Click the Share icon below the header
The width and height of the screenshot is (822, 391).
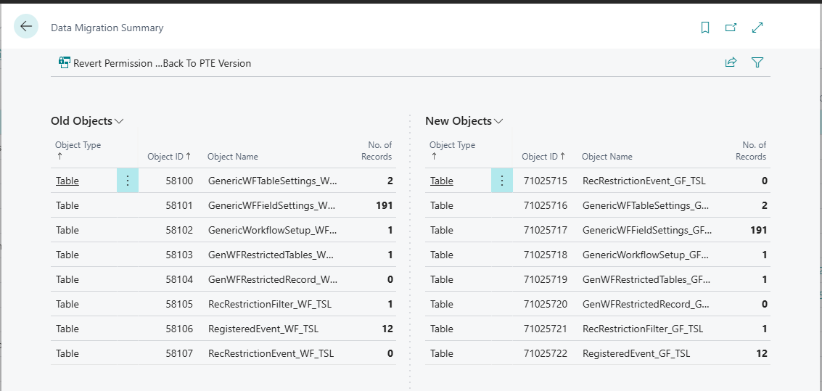731,62
